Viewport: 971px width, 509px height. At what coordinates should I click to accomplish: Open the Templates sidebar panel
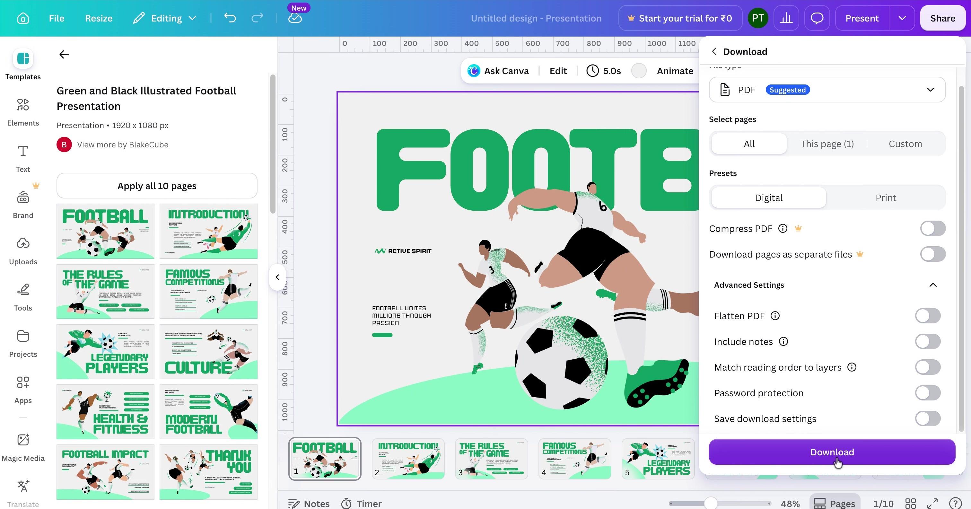pyautogui.click(x=23, y=65)
